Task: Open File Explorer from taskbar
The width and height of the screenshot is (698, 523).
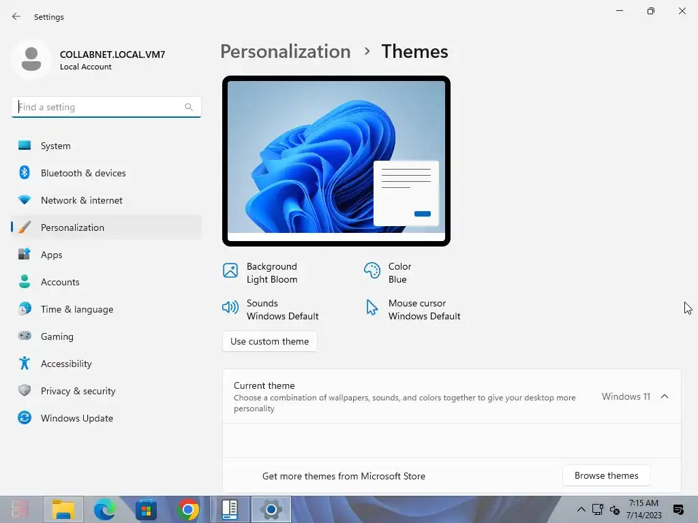Action: [x=63, y=509]
